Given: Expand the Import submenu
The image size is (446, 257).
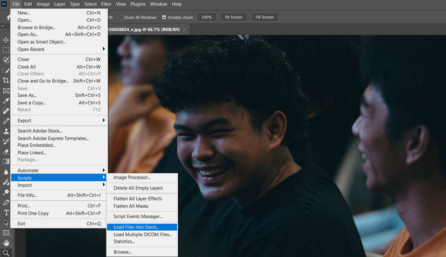Looking at the screenshot, I should [59, 185].
